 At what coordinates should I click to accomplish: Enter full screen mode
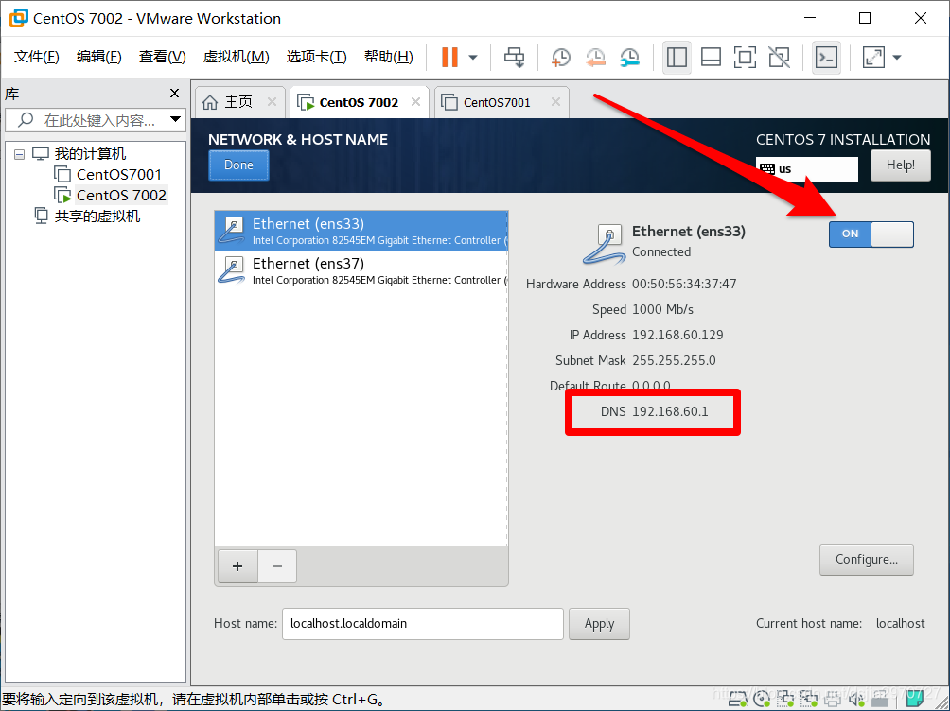click(745, 58)
